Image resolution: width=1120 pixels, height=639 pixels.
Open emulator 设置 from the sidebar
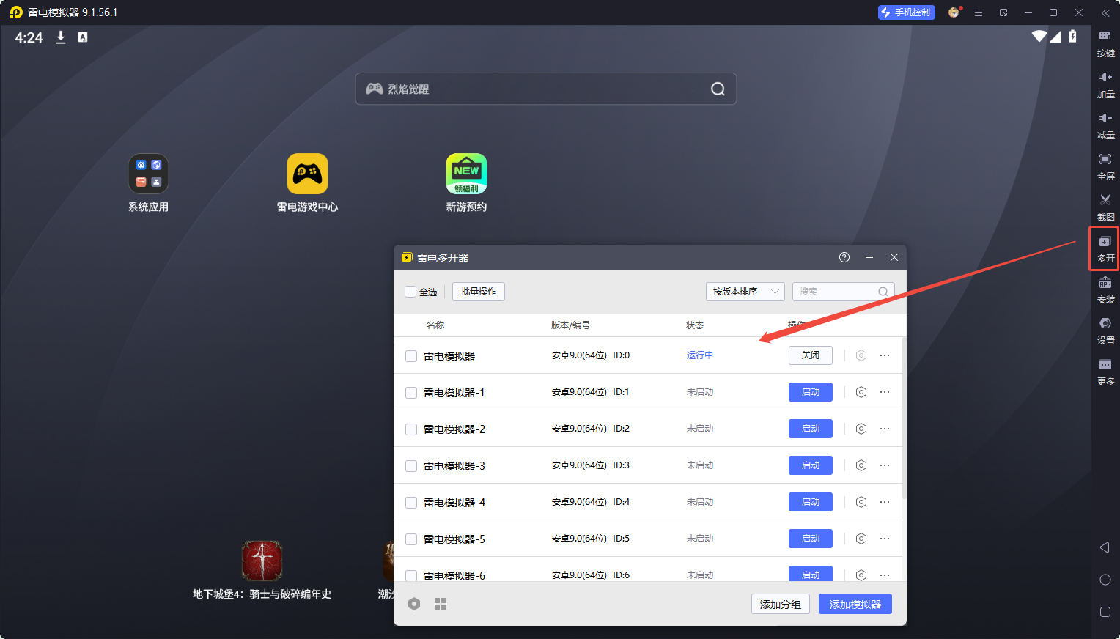(x=1105, y=331)
